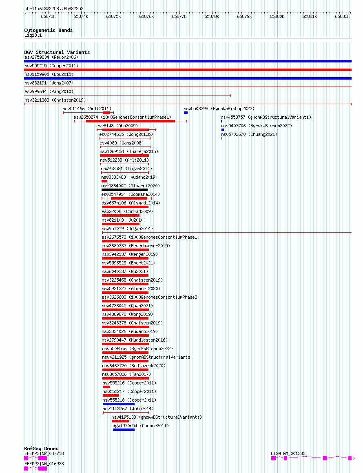This screenshot has height=473, width=363.
Task: Select esv3680333 (Besenbacher2015) label
Action: pyautogui.click(x=136, y=246)
